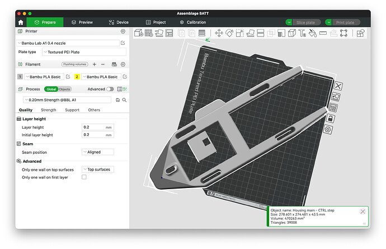Click the Add plate grid icon
The height and width of the screenshot is (249, 386).
(x=149, y=33)
